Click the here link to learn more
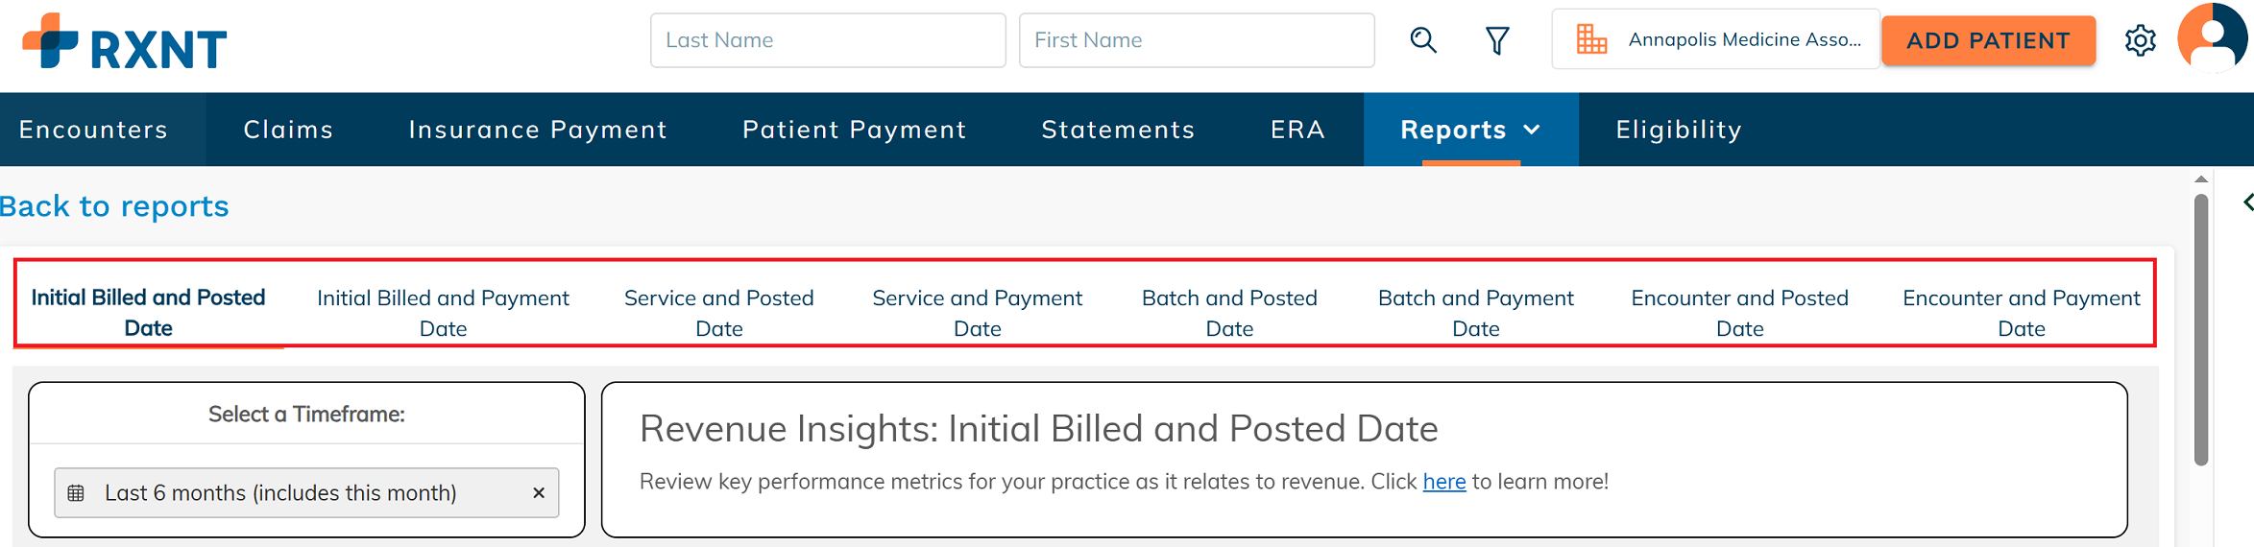Image resolution: width=2254 pixels, height=547 pixels. (1443, 482)
